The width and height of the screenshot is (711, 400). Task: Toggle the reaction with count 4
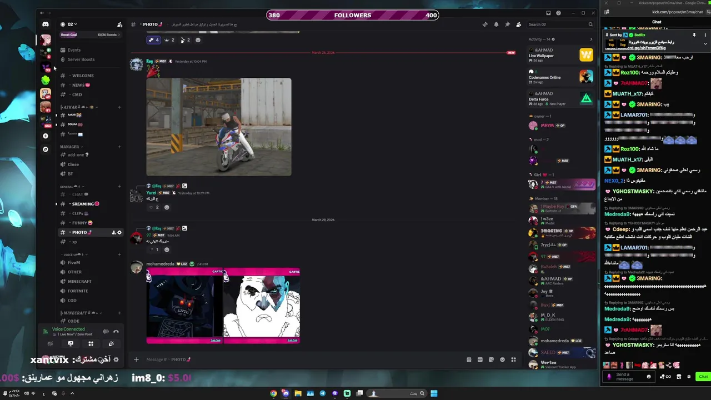tap(153, 40)
